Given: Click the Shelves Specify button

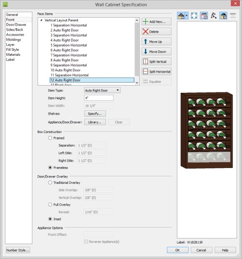Looking at the screenshot, I should [95, 114].
